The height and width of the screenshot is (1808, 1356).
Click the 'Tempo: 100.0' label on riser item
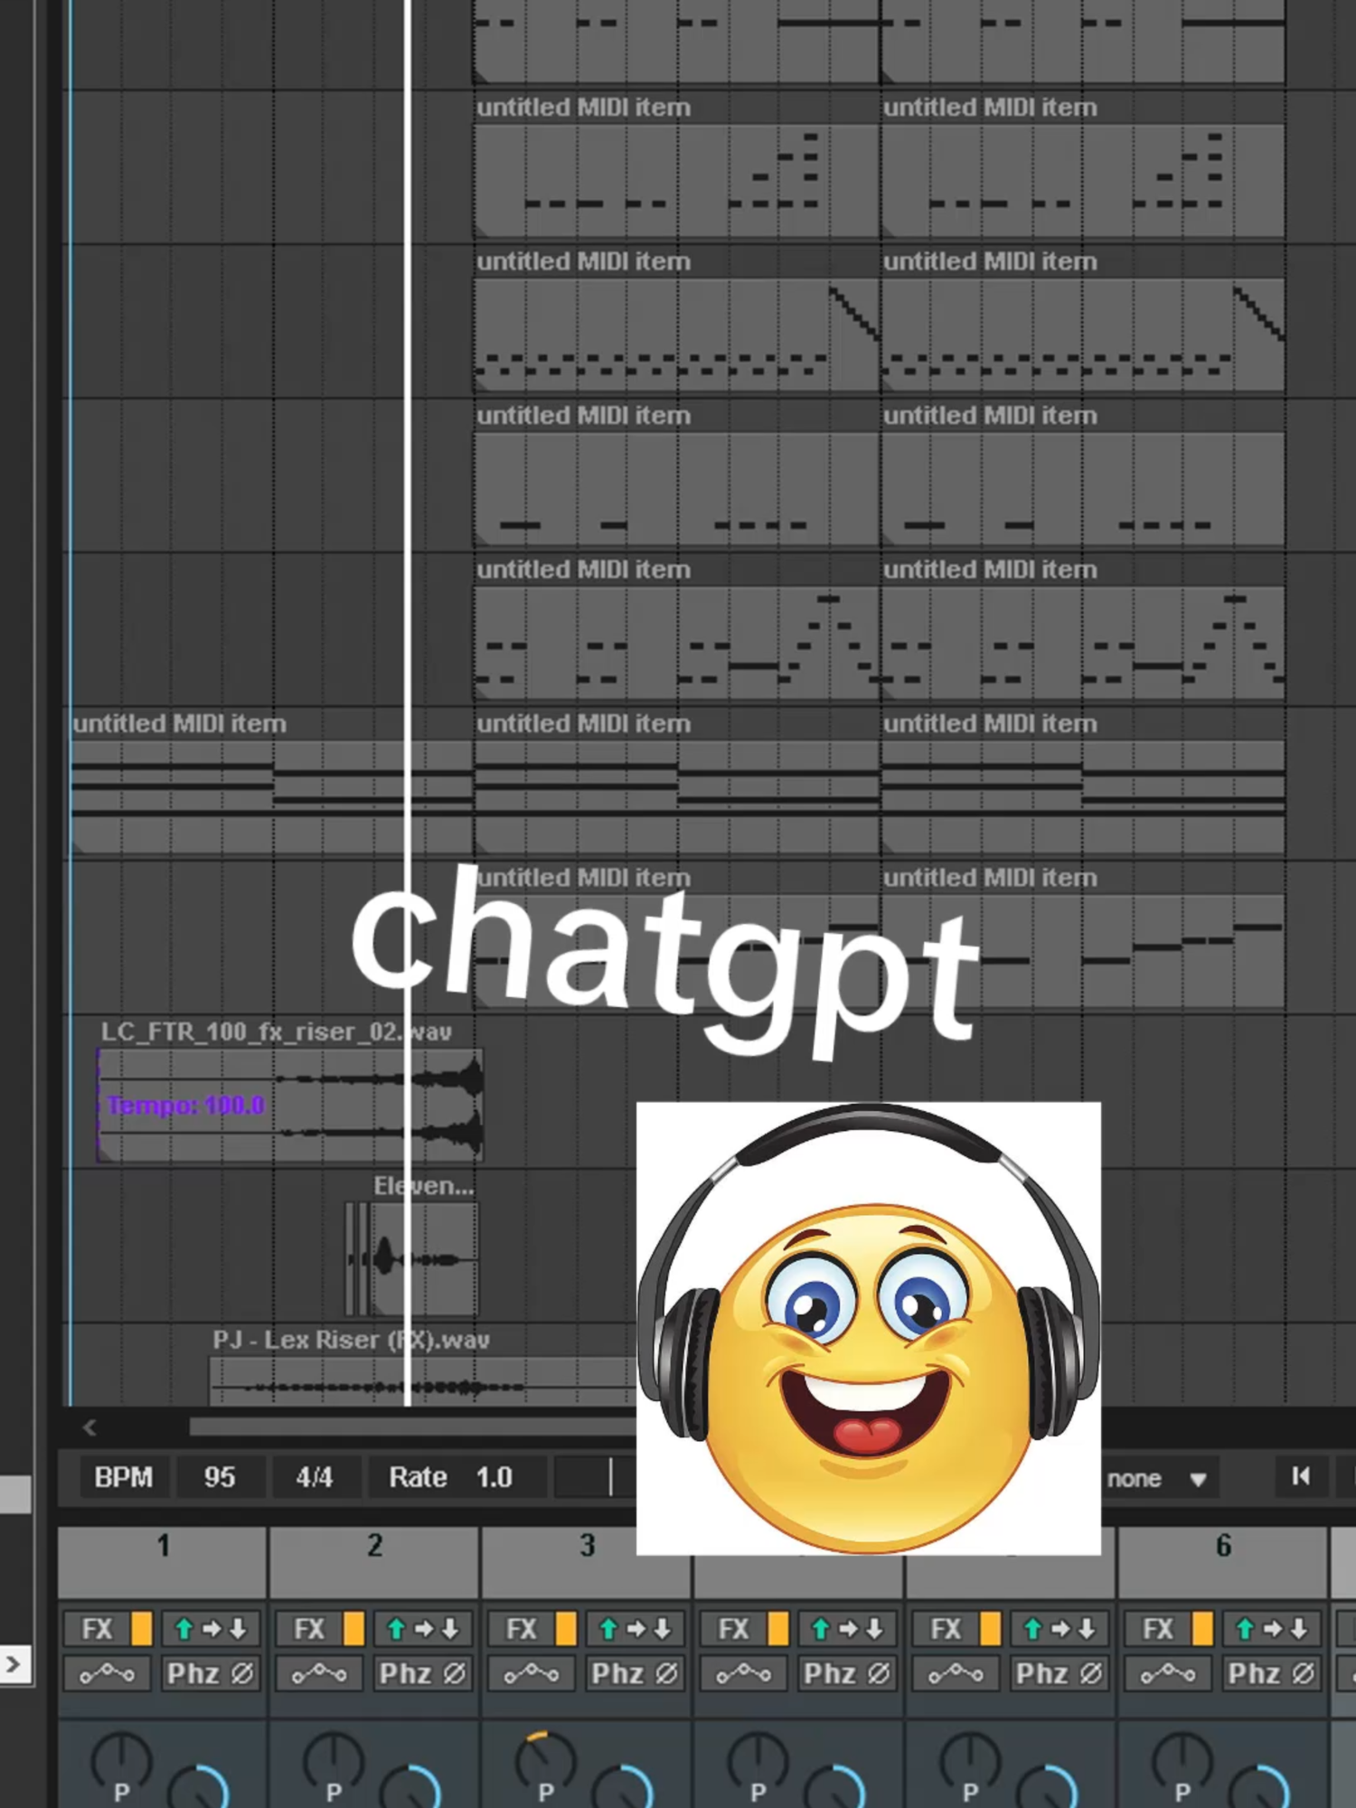(185, 1105)
